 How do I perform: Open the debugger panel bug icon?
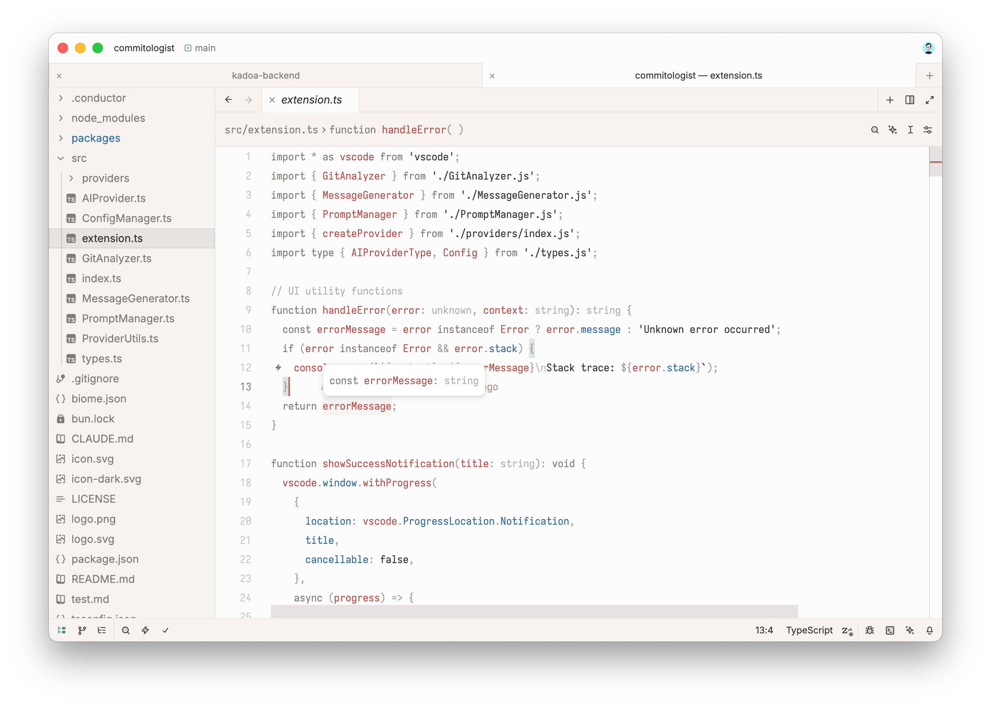coord(870,630)
